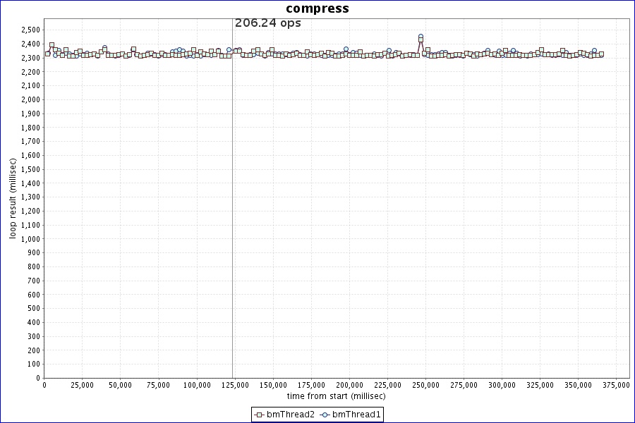Click the 1,000 y-axis tick label

click(30, 239)
